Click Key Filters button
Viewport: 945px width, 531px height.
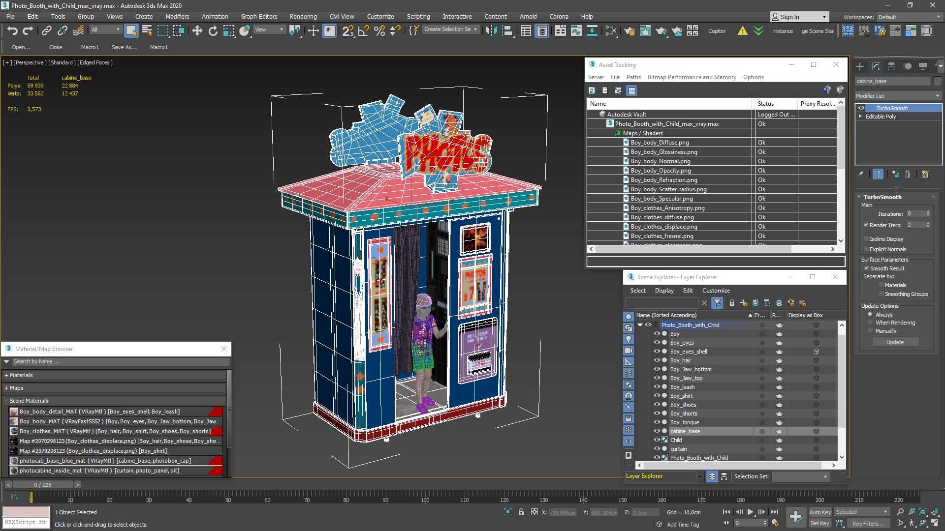(x=868, y=523)
